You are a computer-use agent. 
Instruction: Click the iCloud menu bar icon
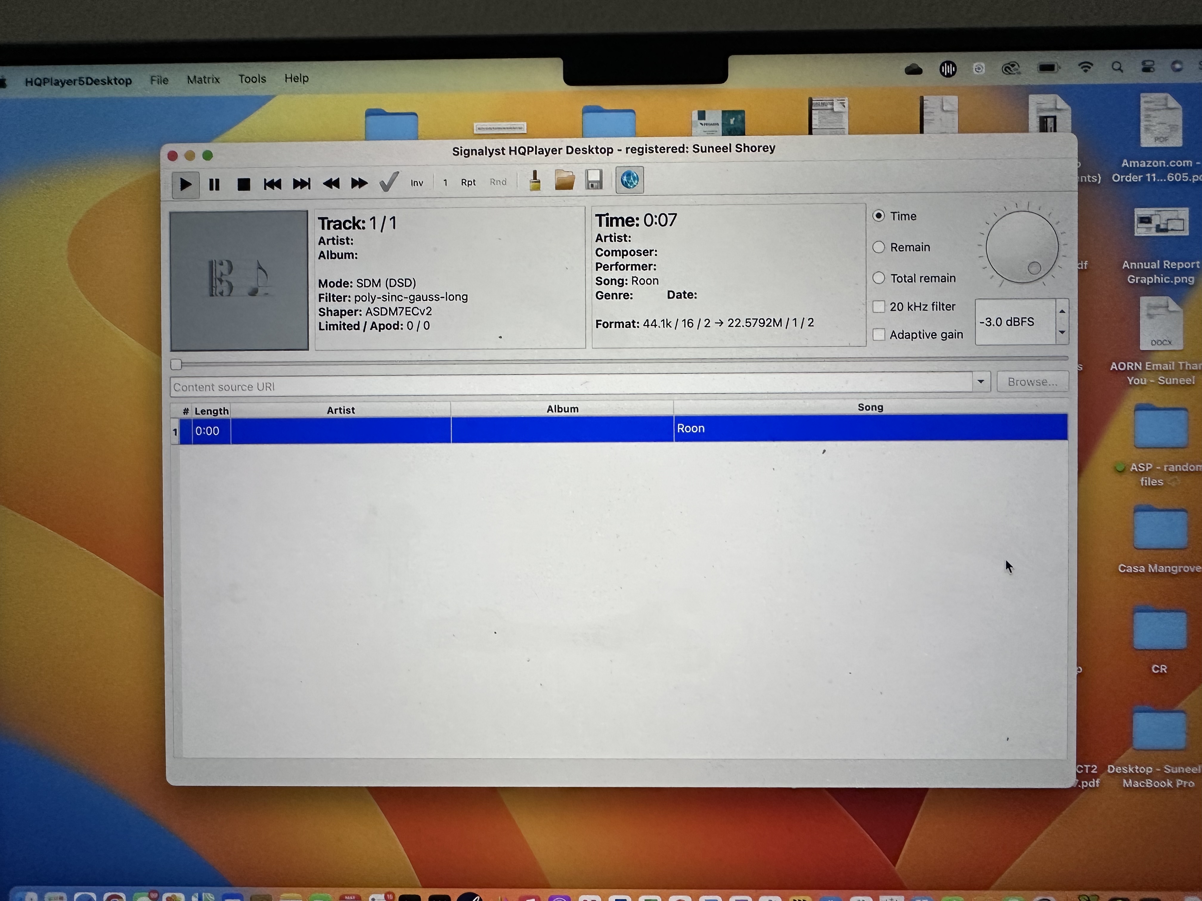pyautogui.click(x=913, y=69)
